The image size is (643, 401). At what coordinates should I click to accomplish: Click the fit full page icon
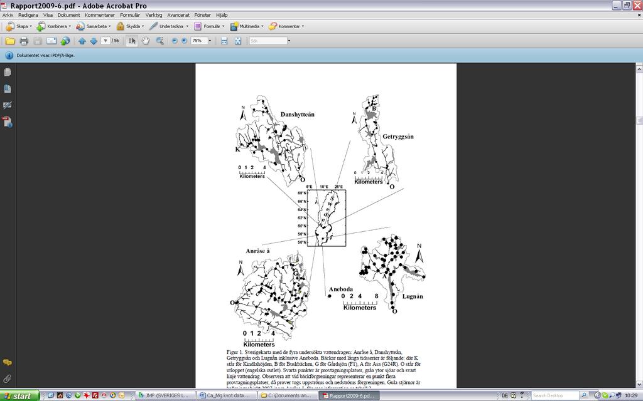(238, 41)
